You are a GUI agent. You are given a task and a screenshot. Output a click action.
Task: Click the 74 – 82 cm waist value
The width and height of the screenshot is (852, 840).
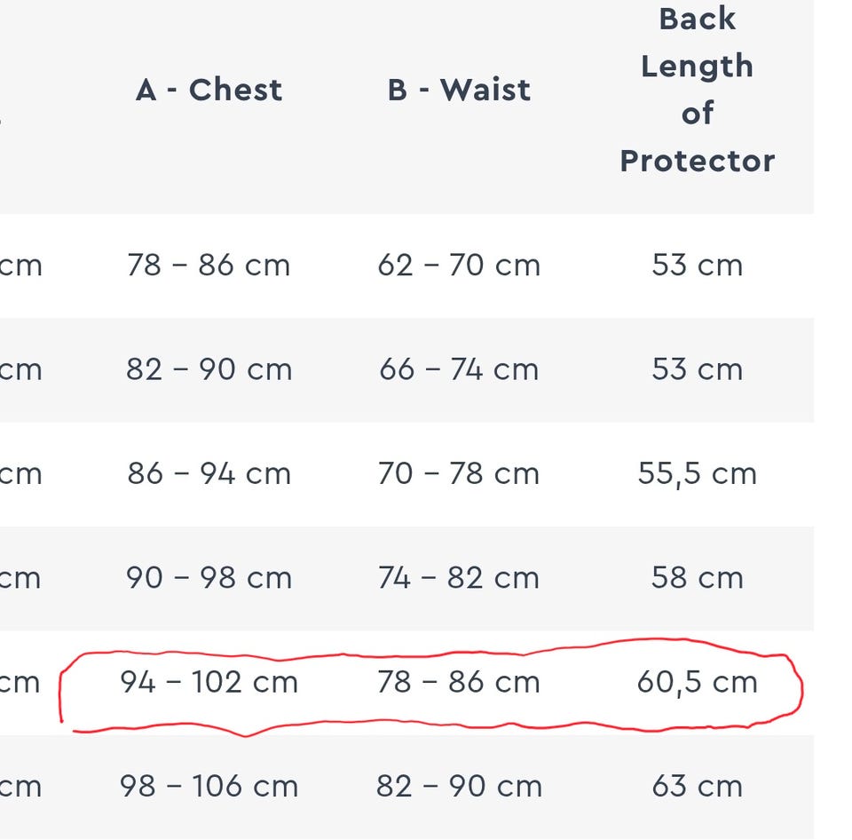point(459,578)
